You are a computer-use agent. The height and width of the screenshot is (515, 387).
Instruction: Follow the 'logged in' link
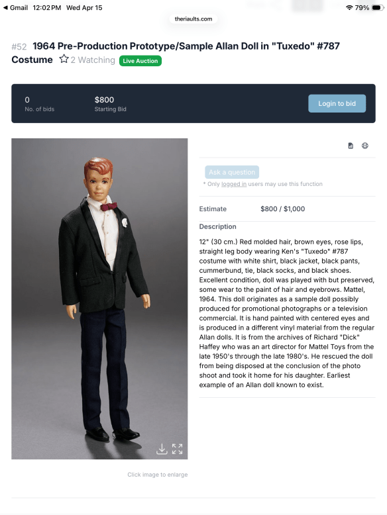(234, 184)
